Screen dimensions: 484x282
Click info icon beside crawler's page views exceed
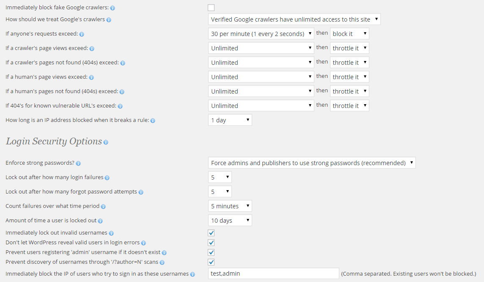click(x=92, y=49)
